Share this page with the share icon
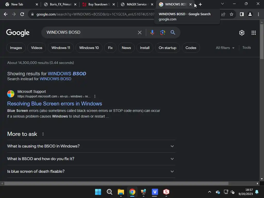This screenshot has height=198, width=264. click(223, 14)
